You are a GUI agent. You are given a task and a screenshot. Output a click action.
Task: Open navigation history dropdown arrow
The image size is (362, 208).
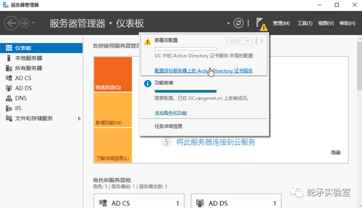[34, 23]
